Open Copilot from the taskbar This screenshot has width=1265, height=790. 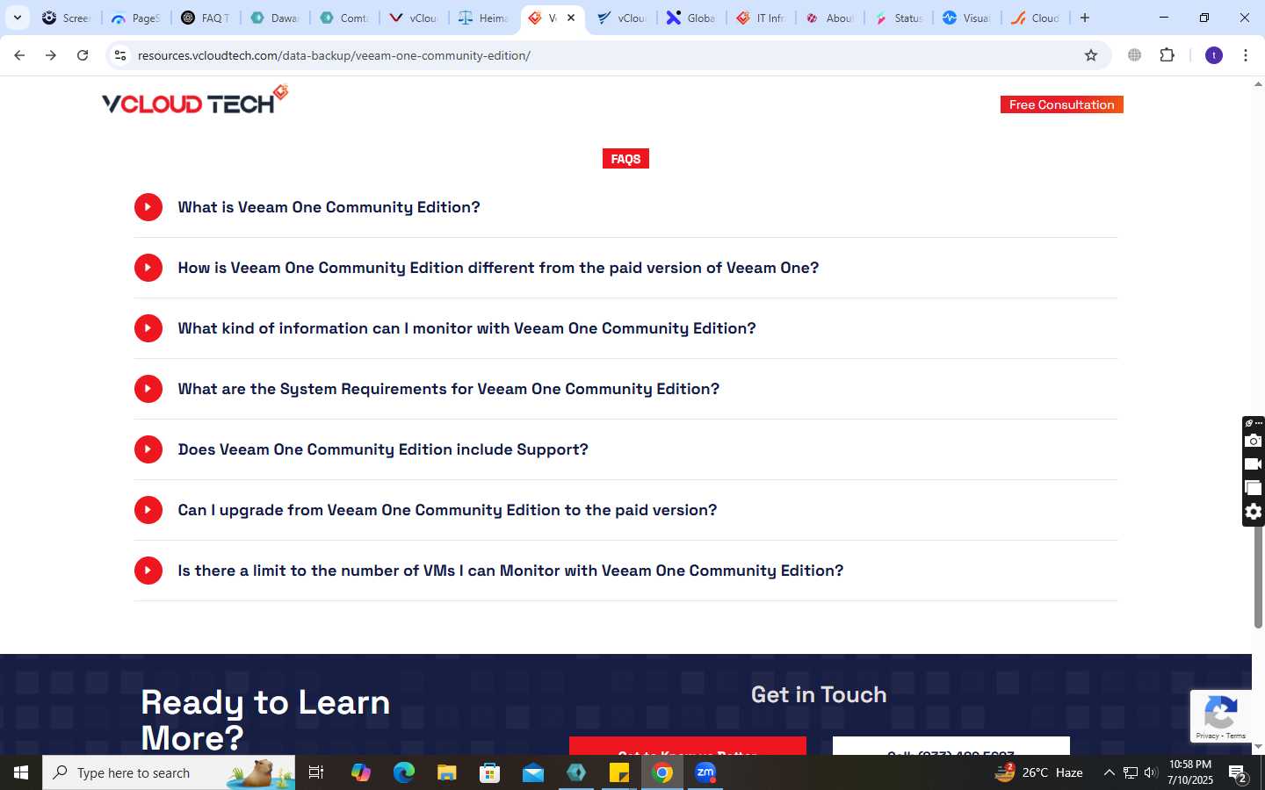click(360, 772)
